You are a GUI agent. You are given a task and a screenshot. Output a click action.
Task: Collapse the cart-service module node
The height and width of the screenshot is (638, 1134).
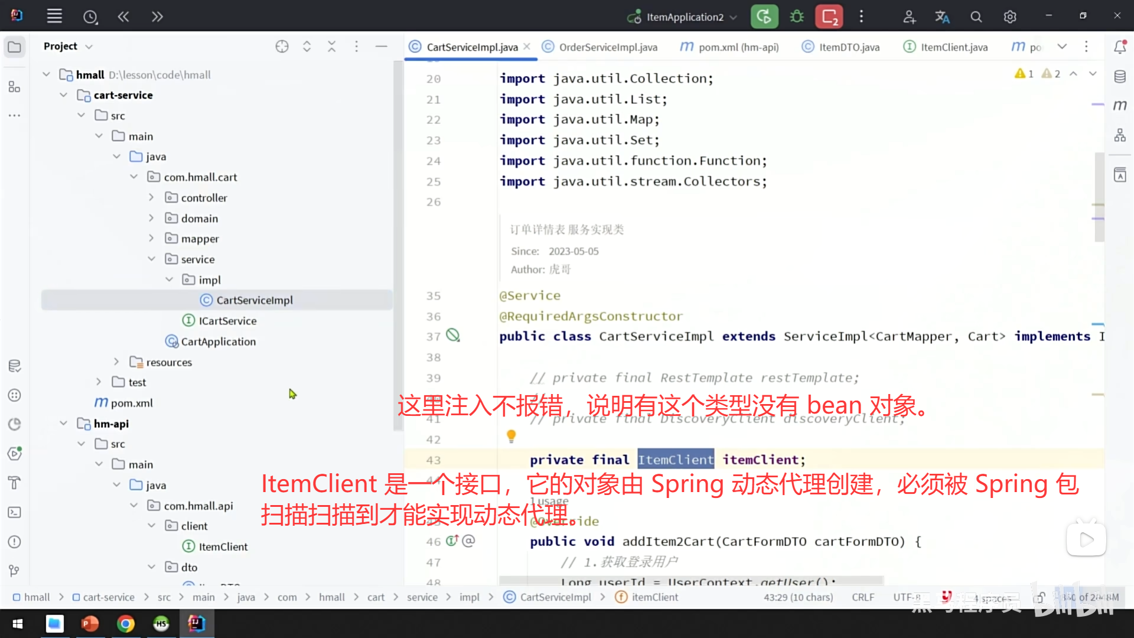(x=63, y=95)
